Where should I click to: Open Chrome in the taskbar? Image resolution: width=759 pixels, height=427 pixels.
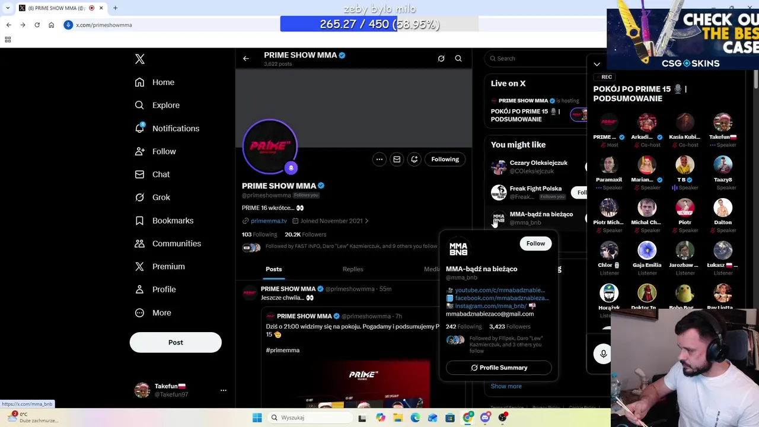click(468, 418)
